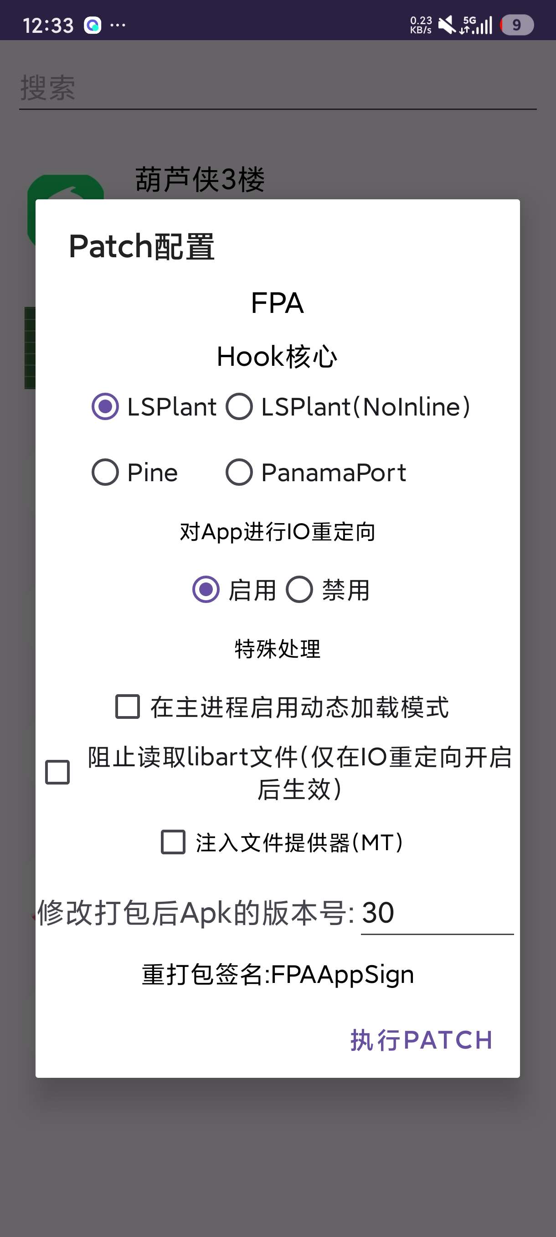Screen dimensions: 556x1237
Task: Select the Pine hook core
Action: point(106,473)
